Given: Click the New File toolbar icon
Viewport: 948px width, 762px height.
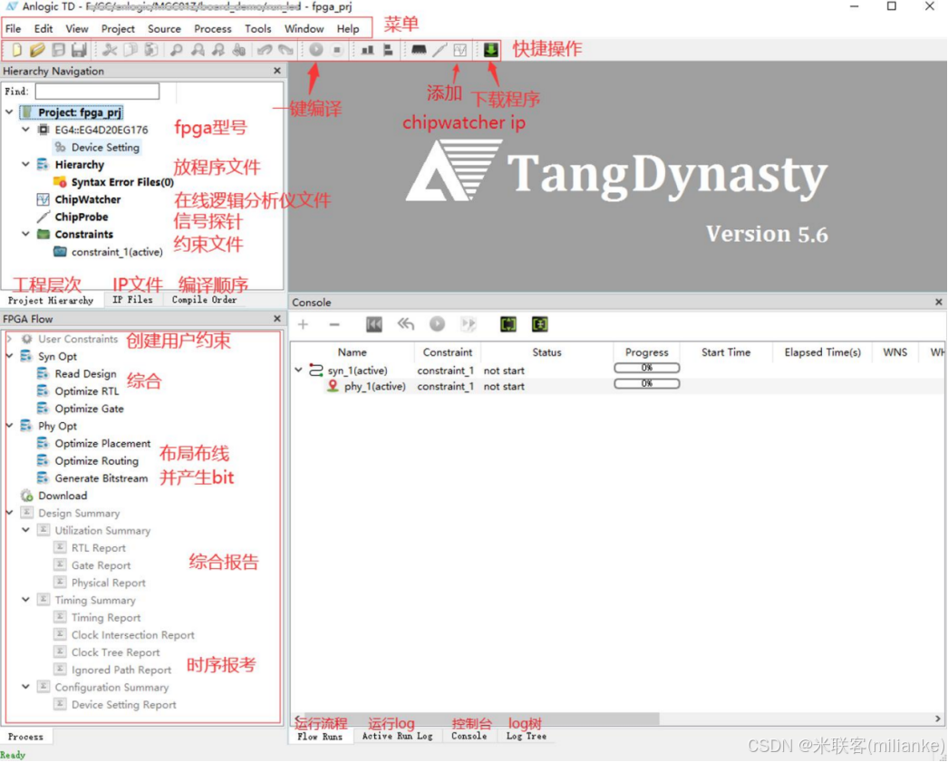Looking at the screenshot, I should [x=16, y=50].
